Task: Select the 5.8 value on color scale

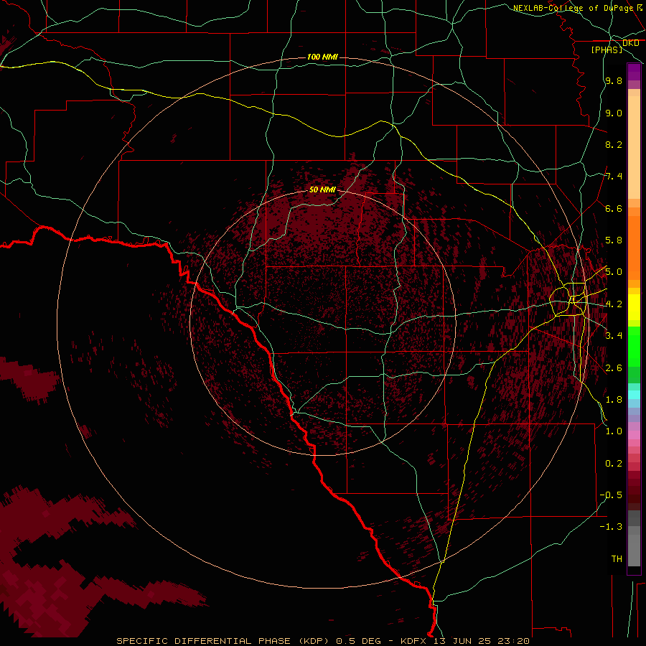Action: coord(614,240)
